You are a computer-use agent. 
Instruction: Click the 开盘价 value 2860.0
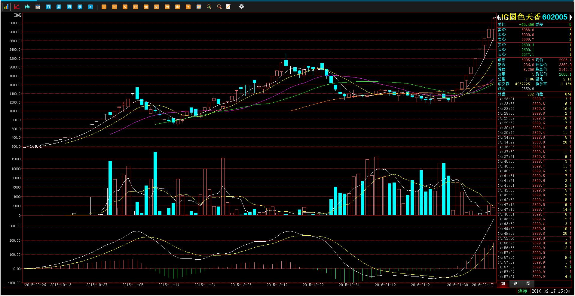(x=565, y=65)
